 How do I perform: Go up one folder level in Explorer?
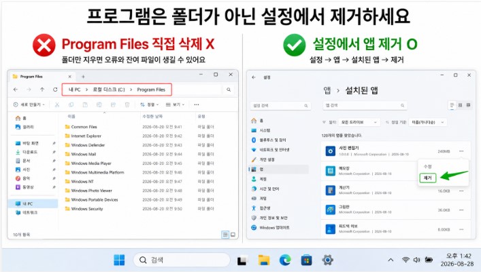(x=42, y=90)
